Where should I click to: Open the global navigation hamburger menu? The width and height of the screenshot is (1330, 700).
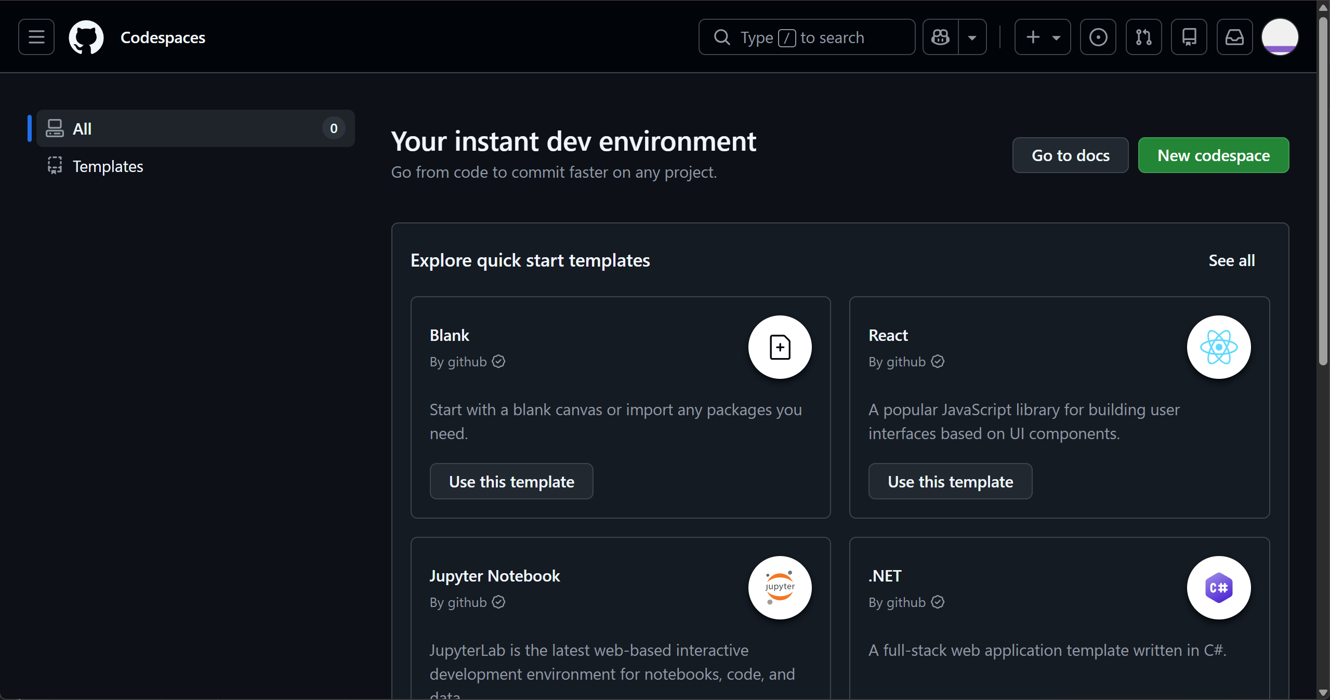[x=36, y=37]
